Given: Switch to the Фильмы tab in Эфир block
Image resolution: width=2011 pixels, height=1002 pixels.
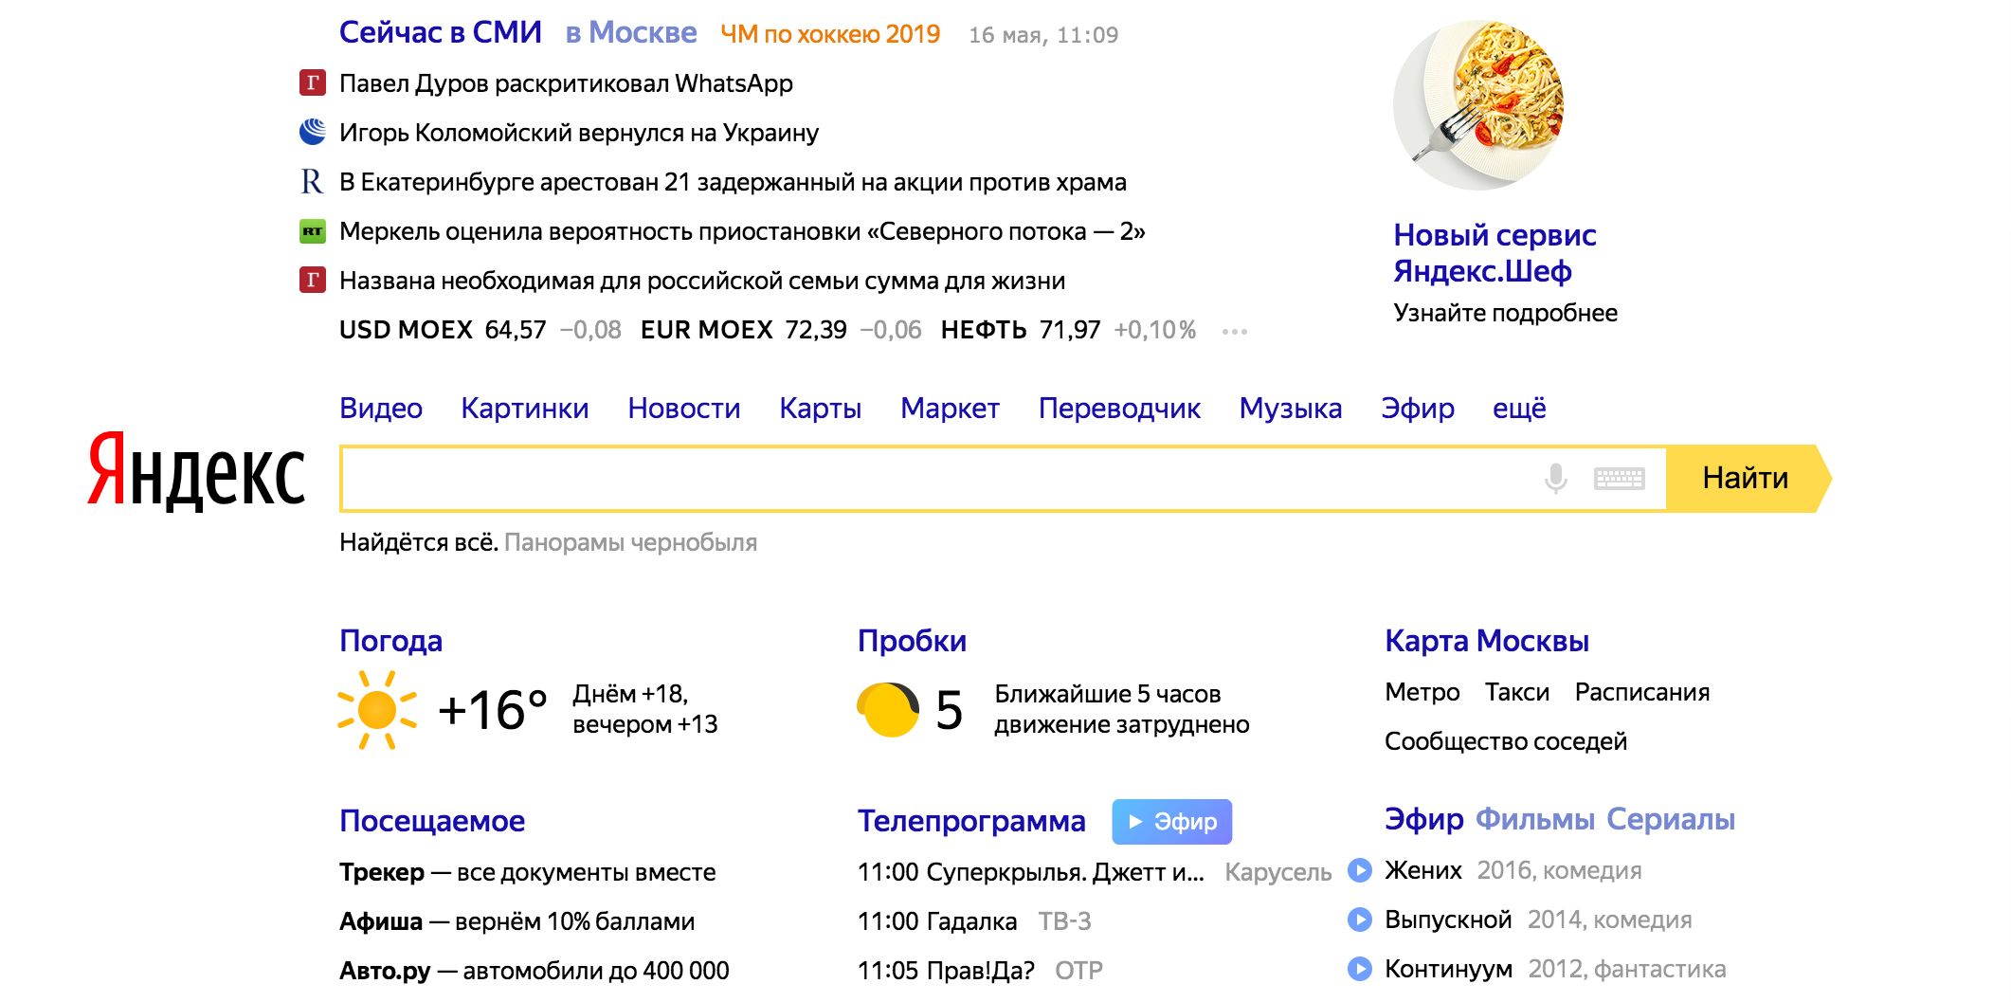Looking at the screenshot, I should 1534,820.
